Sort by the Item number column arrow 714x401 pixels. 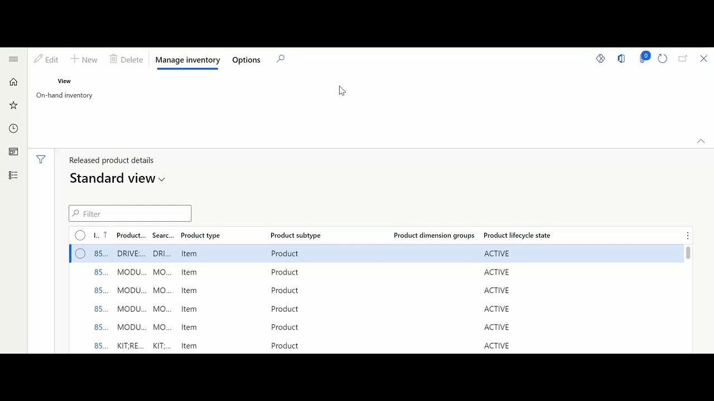tap(105, 235)
